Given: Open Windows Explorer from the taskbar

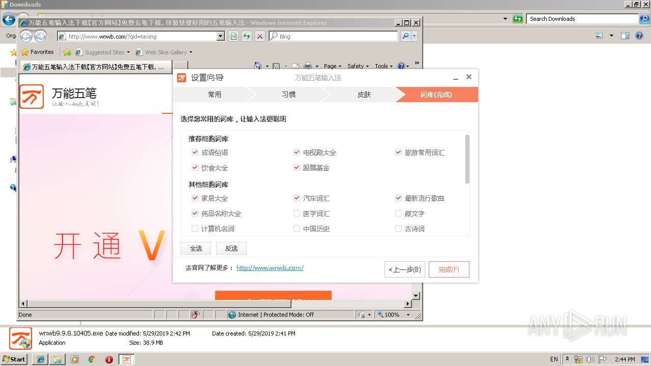Looking at the screenshot, I should point(57,359).
